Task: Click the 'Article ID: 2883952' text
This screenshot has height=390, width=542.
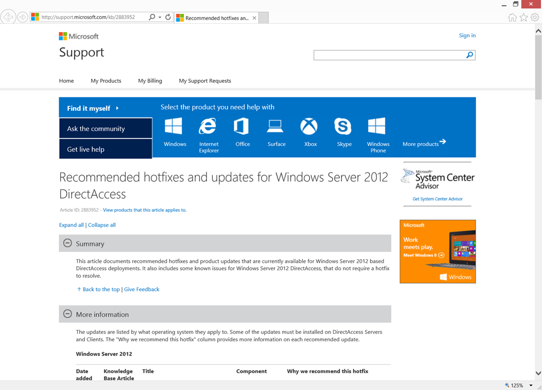Action: (79, 210)
